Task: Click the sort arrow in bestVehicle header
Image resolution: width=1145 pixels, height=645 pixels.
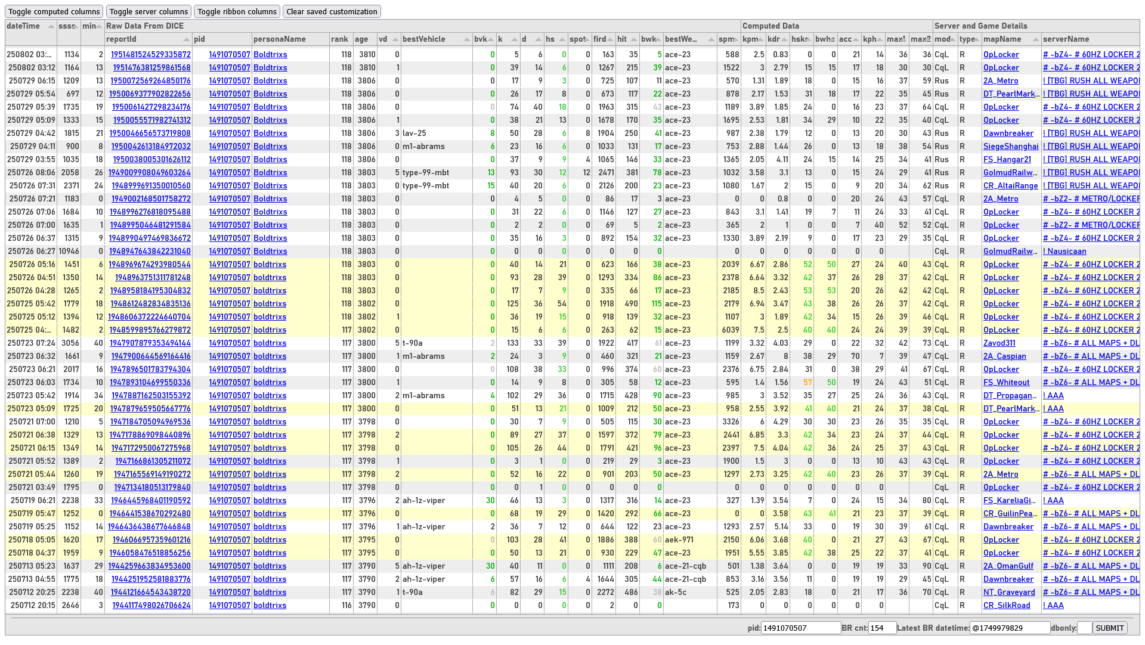Action: (x=467, y=39)
